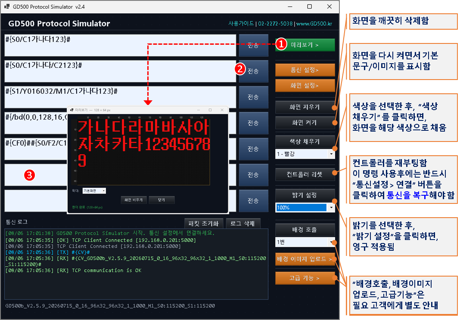Click the #{S0/C1가나다123}# command field

pyautogui.click(x=120, y=46)
